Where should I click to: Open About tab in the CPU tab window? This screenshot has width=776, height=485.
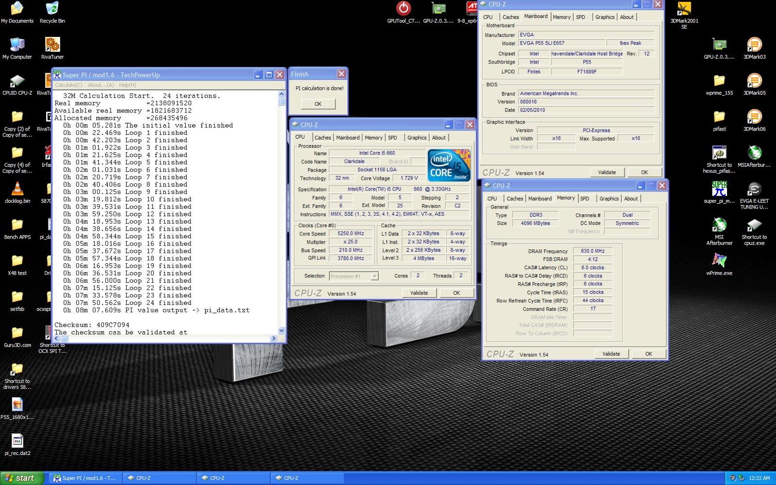pyautogui.click(x=439, y=138)
